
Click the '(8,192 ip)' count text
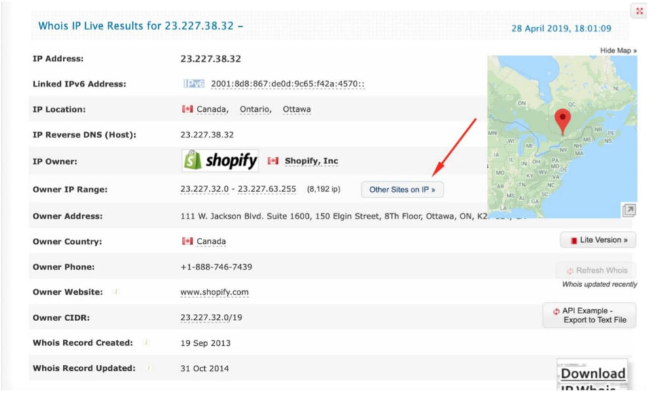(x=323, y=189)
